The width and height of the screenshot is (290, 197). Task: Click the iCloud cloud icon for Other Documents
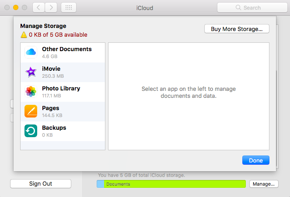tap(31, 52)
